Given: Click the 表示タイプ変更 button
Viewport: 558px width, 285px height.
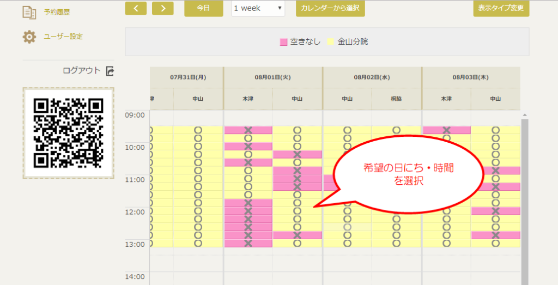Looking at the screenshot, I should 501,8.
